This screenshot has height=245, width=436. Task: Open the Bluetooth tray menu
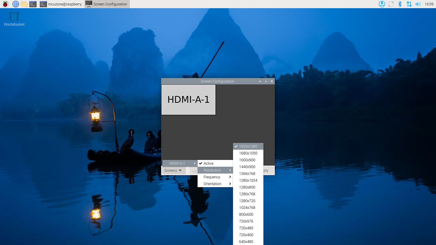[400, 4]
